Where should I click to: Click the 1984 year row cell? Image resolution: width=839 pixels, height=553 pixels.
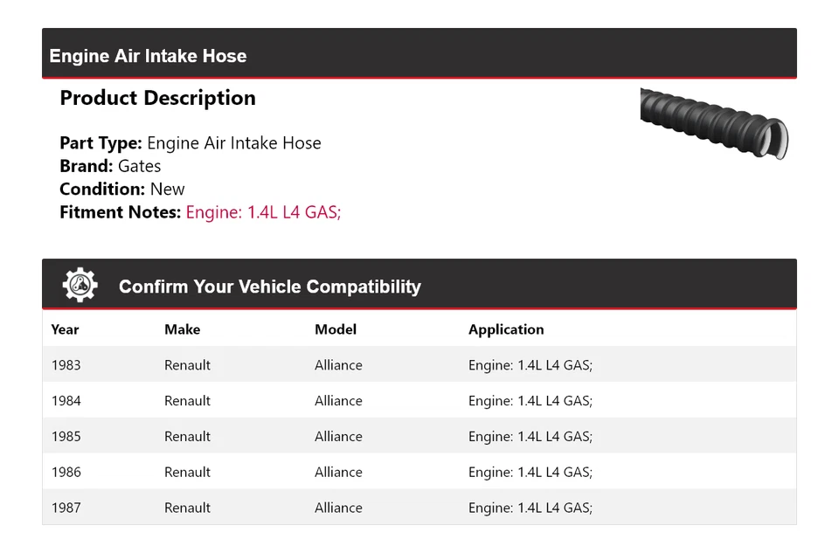[66, 401]
